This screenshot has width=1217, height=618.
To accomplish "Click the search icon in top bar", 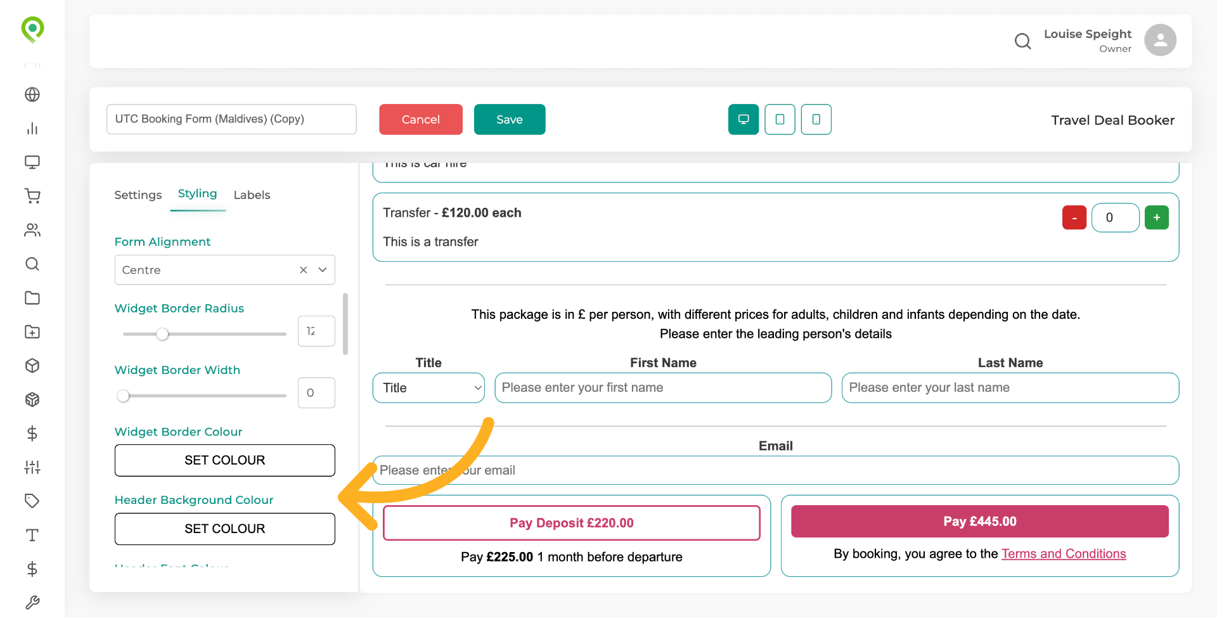I will click(1022, 41).
